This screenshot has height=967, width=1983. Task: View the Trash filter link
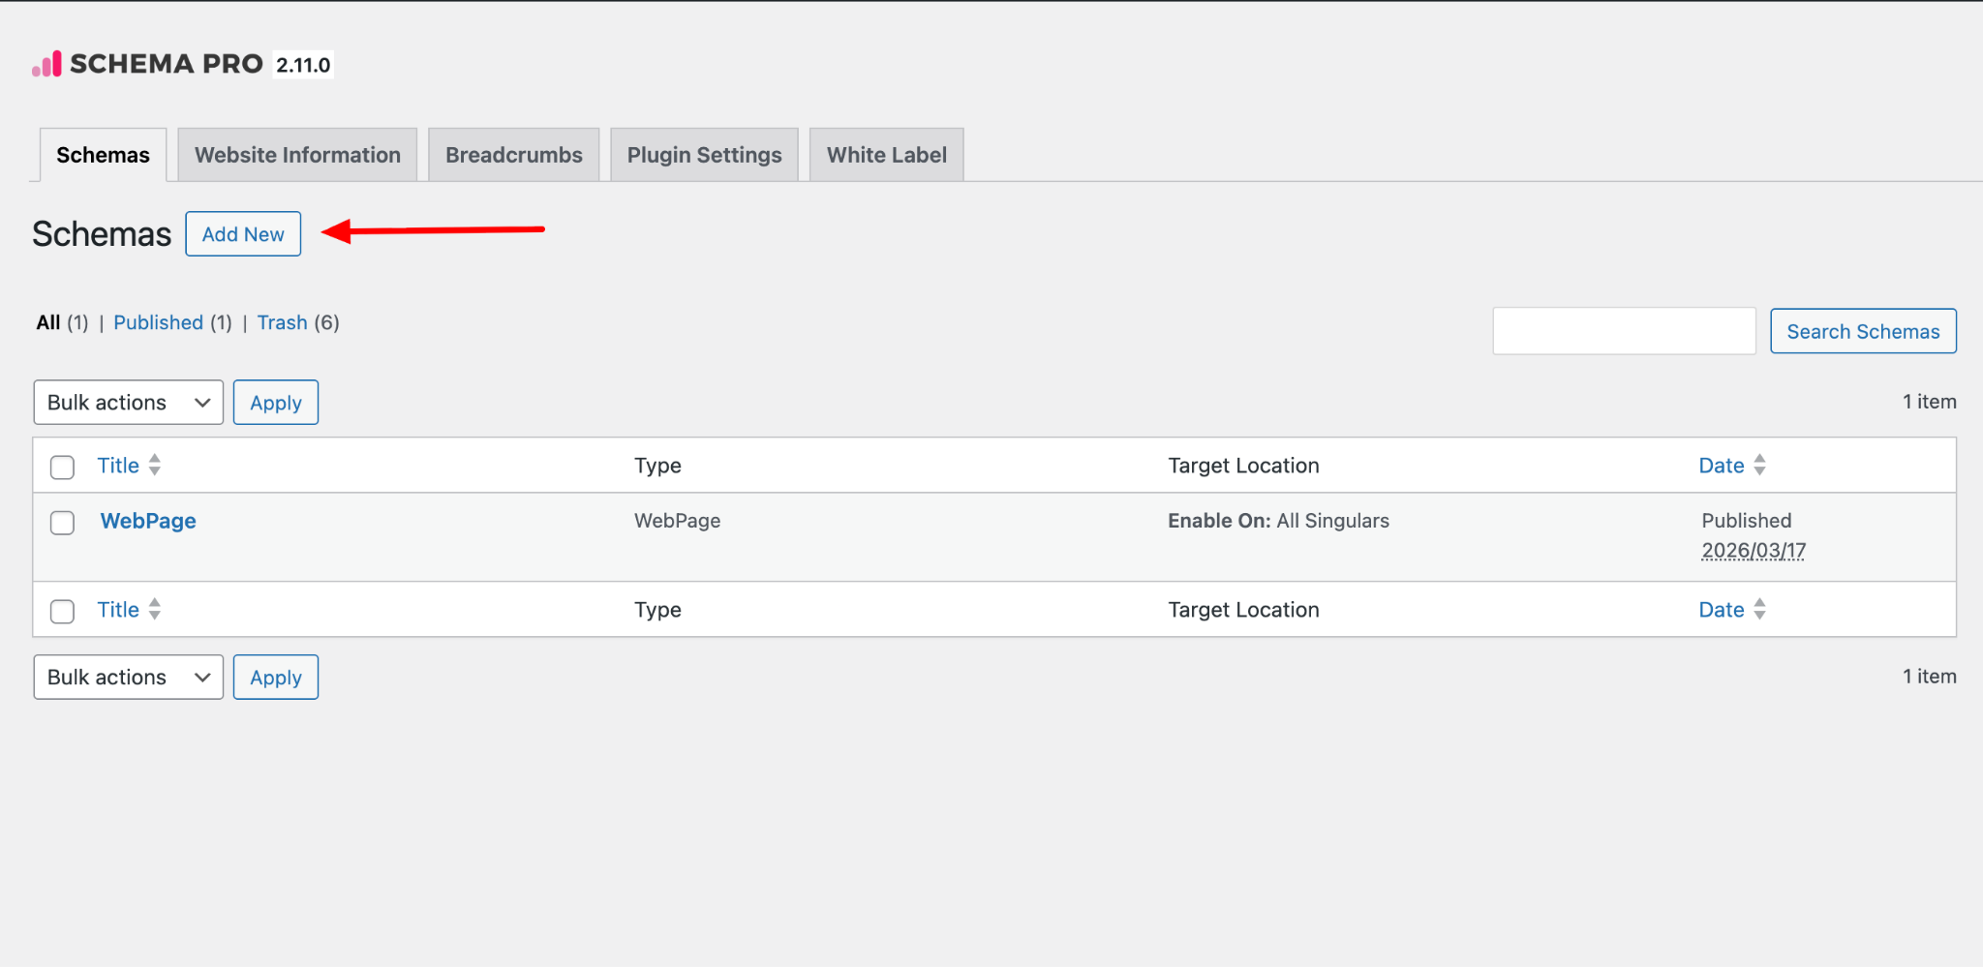click(282, 322)
